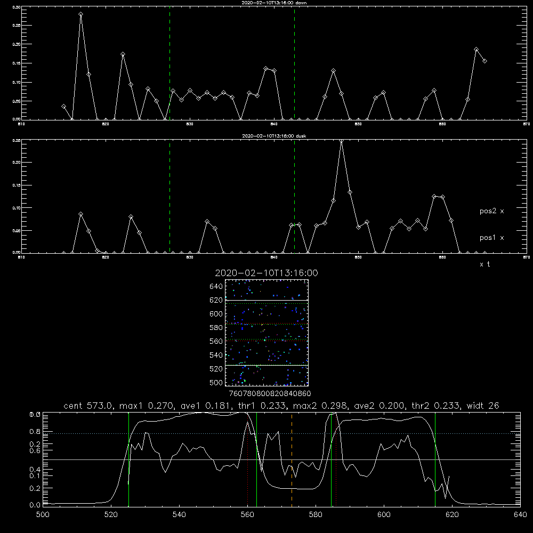Click the right green dashed line in dawn plot

pyautogui.click(x=294, y=63)
